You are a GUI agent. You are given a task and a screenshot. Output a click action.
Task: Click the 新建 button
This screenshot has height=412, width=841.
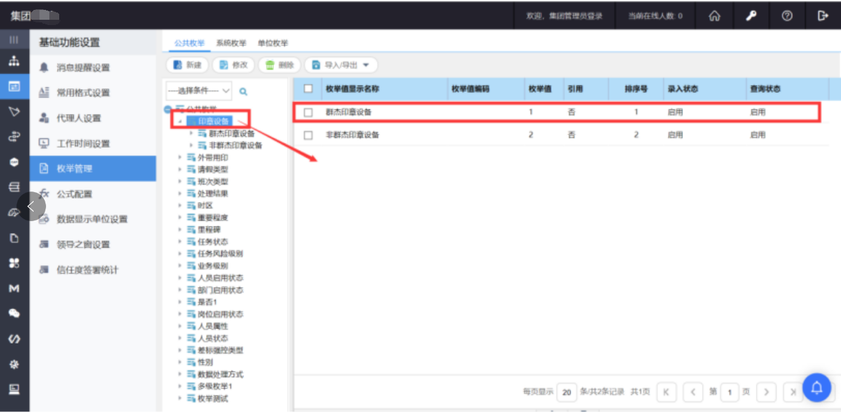coord(187,65)
